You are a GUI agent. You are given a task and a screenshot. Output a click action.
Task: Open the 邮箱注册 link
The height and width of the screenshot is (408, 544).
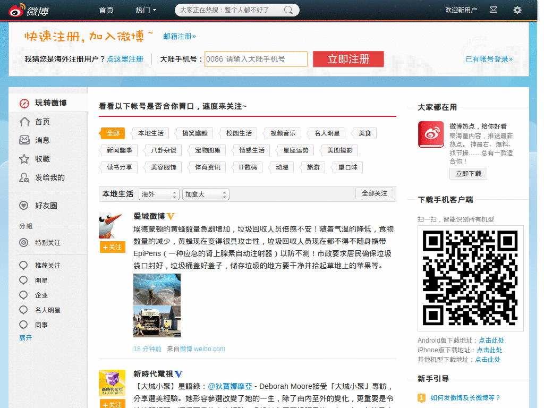(x=180, y=37)
